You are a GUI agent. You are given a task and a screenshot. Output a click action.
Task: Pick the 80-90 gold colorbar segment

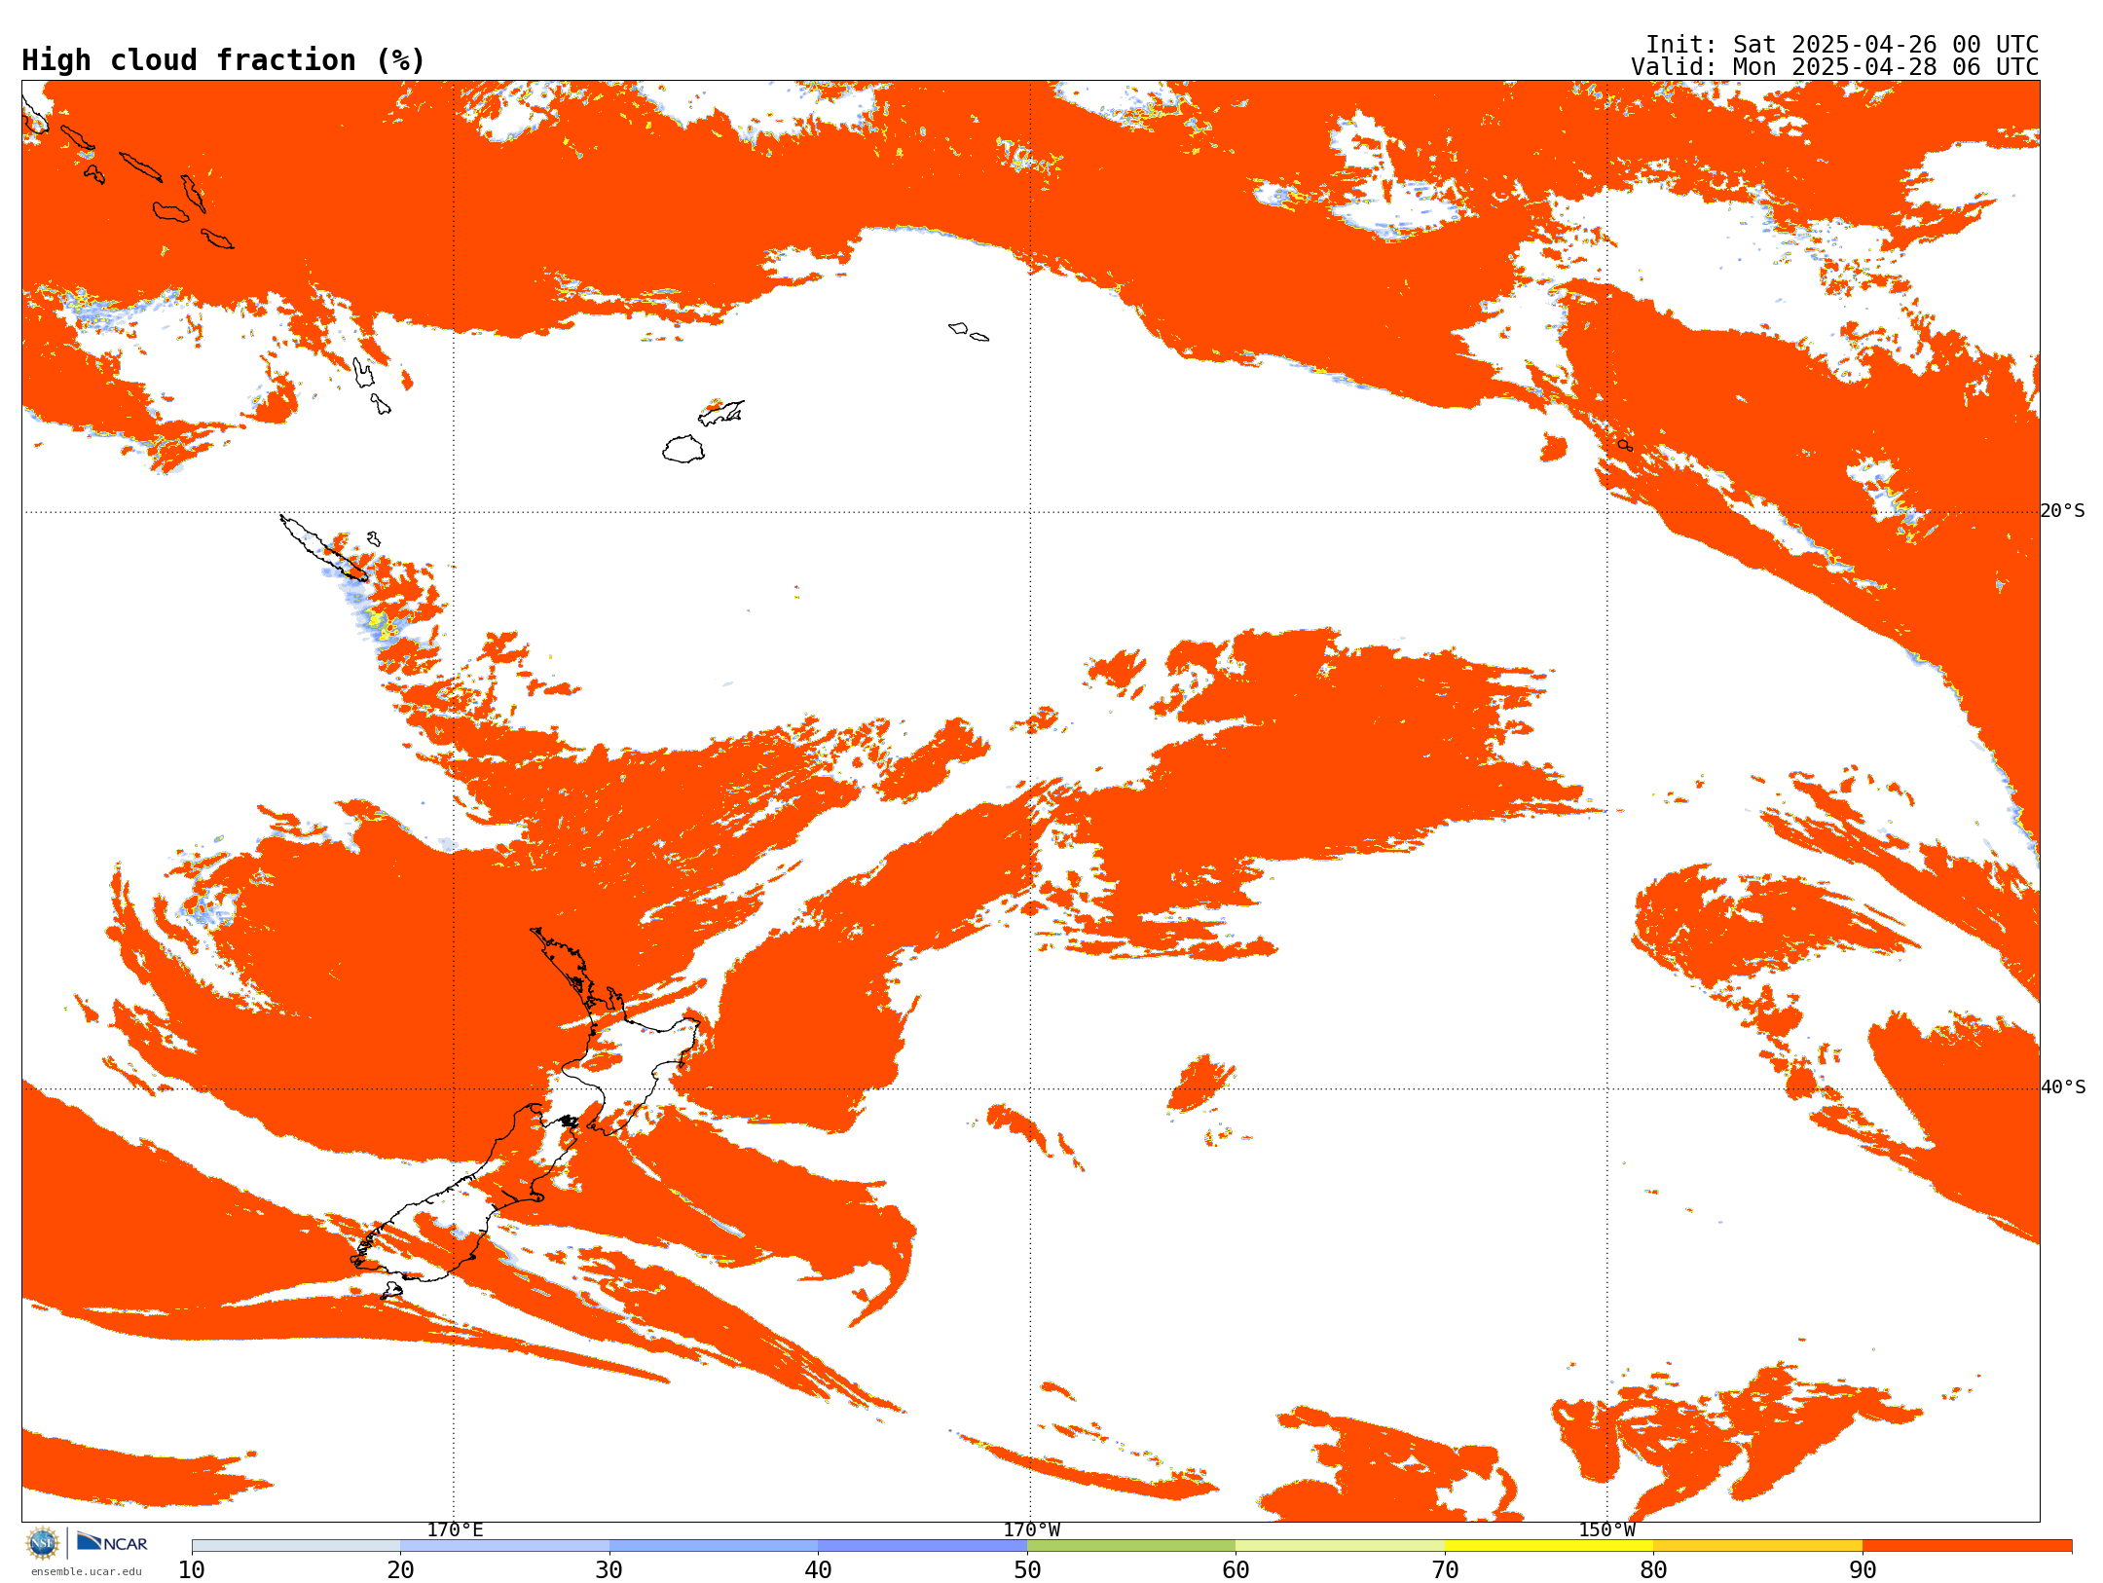click(1758, 1546)
